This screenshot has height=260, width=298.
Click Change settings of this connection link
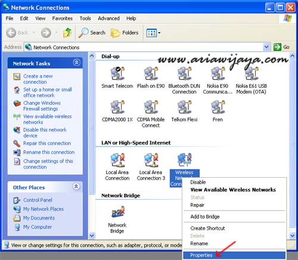(48, 164)
